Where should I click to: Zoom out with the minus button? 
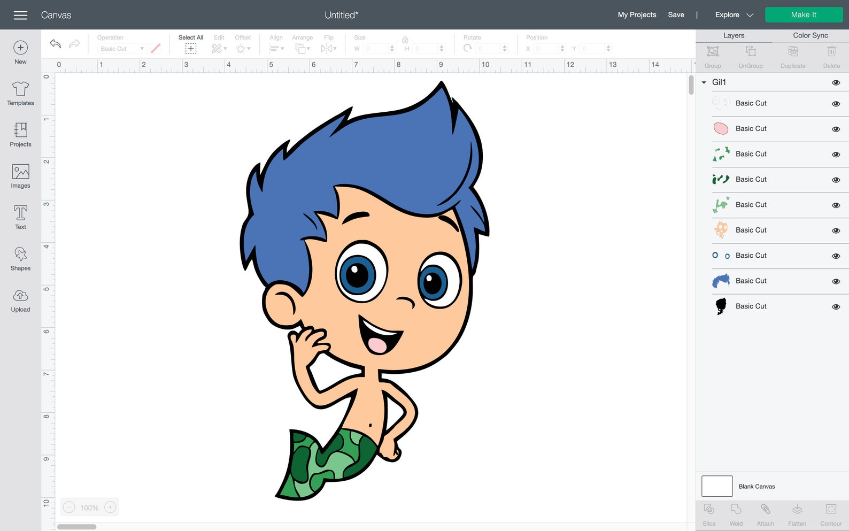tap(69, 507)
